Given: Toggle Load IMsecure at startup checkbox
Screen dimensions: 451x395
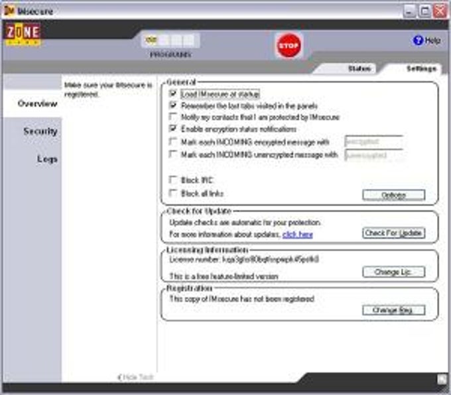Looking at the screenshot, I should click(x=173, y=93).
